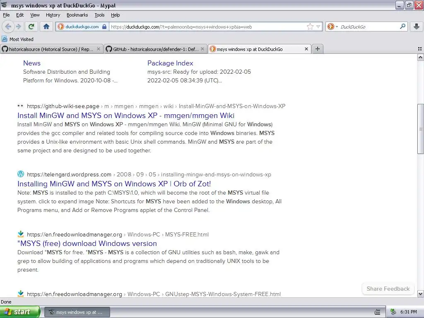The image size is (424, 318).
Task: Click the 6:31 PM clock
Action: click(x=409, y=312)
